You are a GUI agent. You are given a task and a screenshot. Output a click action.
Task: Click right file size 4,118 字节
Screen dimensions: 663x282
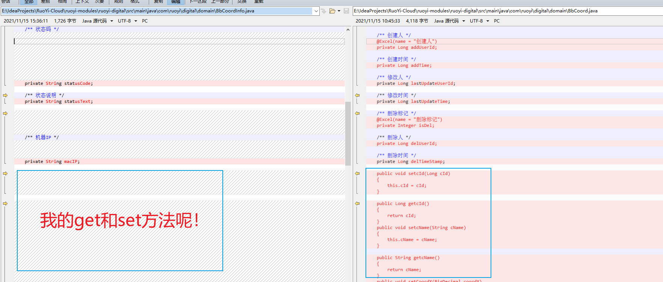click(x=417, y=21)
